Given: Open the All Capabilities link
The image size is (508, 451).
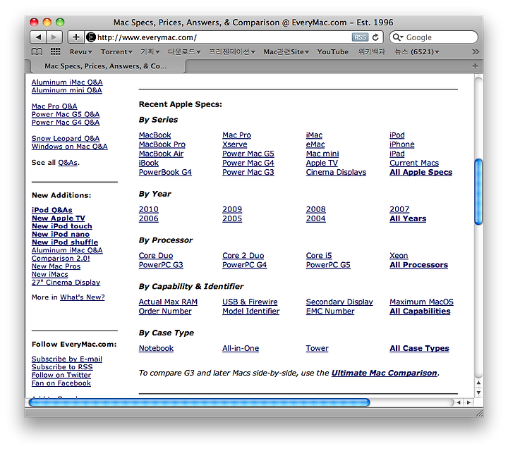Looking at the screenshot, I should click(x=420, y=311).
